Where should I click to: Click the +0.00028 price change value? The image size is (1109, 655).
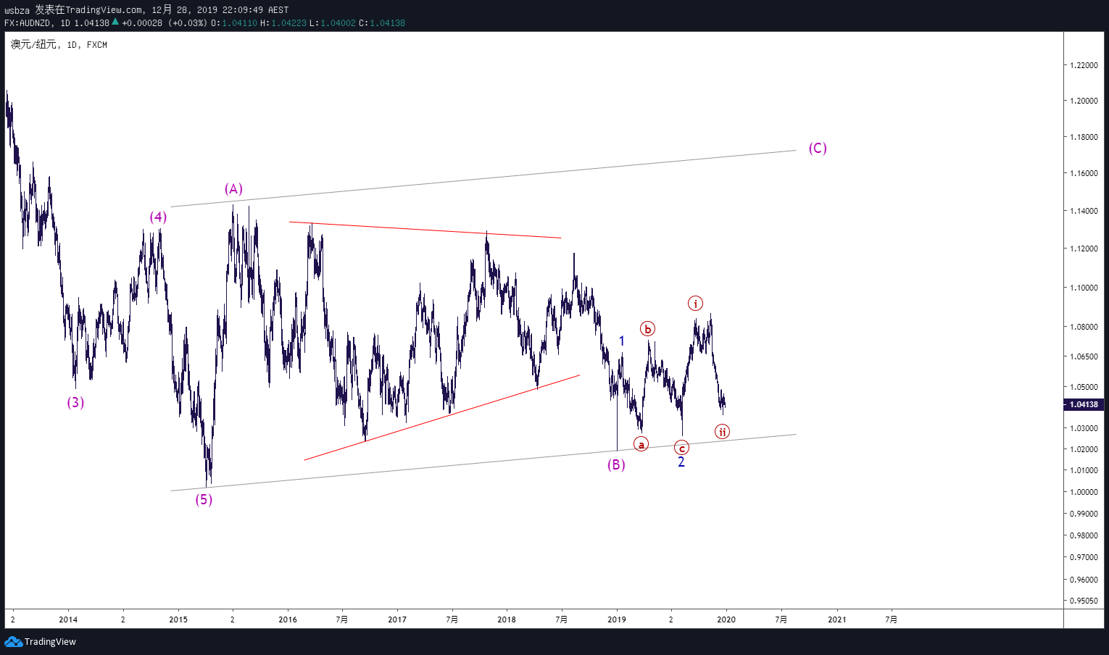[142, 22]
